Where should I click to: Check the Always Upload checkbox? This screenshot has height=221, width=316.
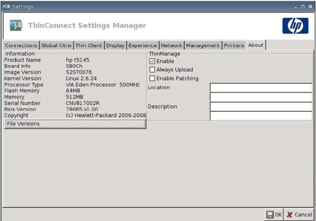152,70
